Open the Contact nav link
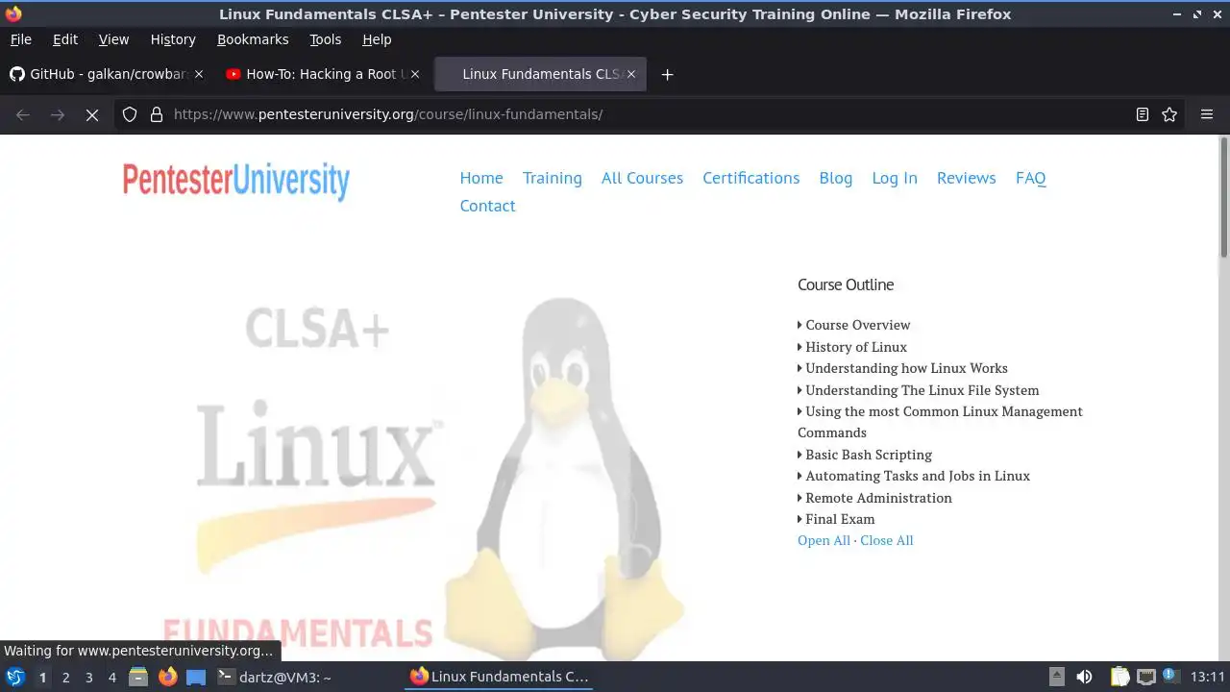The width and height of the screenshot is (1230, 692). click(487, 206)
